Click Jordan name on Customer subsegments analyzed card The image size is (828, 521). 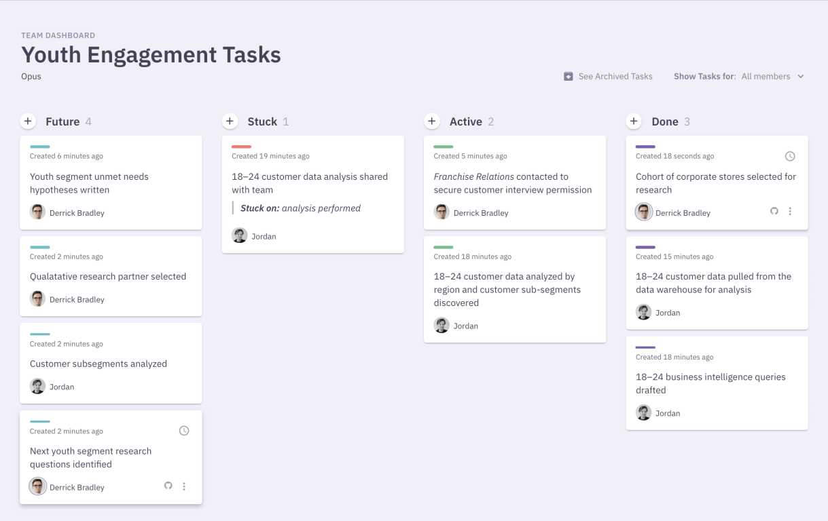(x=62, y=387)
